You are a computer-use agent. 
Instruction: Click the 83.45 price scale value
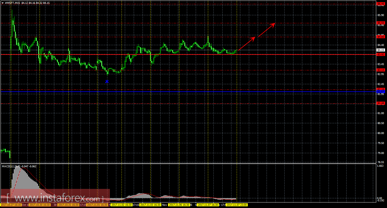381,64
